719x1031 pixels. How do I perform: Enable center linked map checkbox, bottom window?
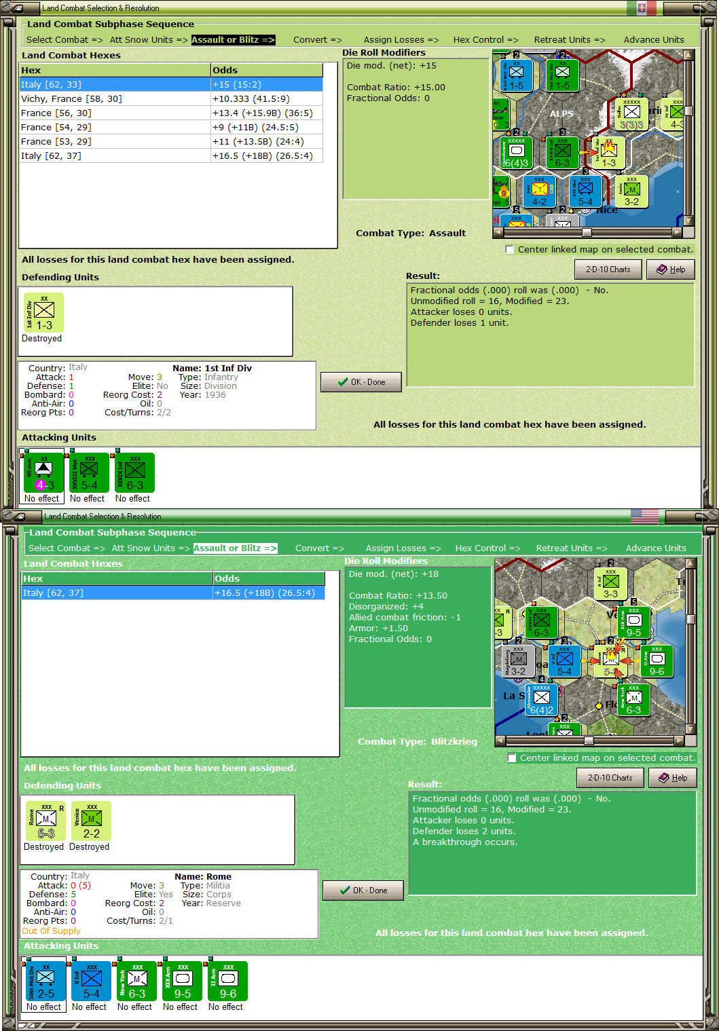click(512, 757)
